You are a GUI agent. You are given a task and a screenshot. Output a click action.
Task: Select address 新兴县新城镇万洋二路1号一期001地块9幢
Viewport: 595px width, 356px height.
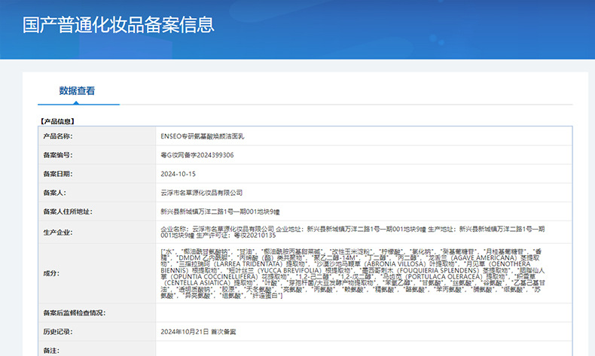point(220,211)
